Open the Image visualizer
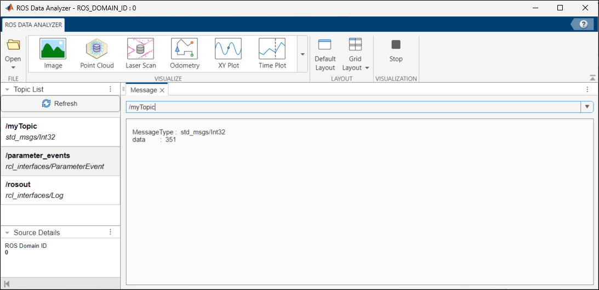599x290 pixels. click(x=53, y=54)
